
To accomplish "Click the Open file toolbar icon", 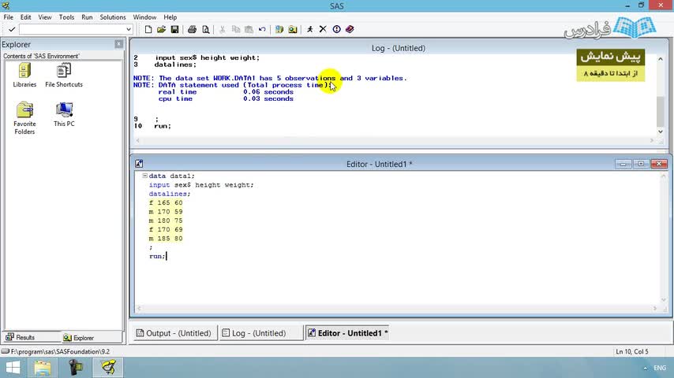I will tap(161, 29).
